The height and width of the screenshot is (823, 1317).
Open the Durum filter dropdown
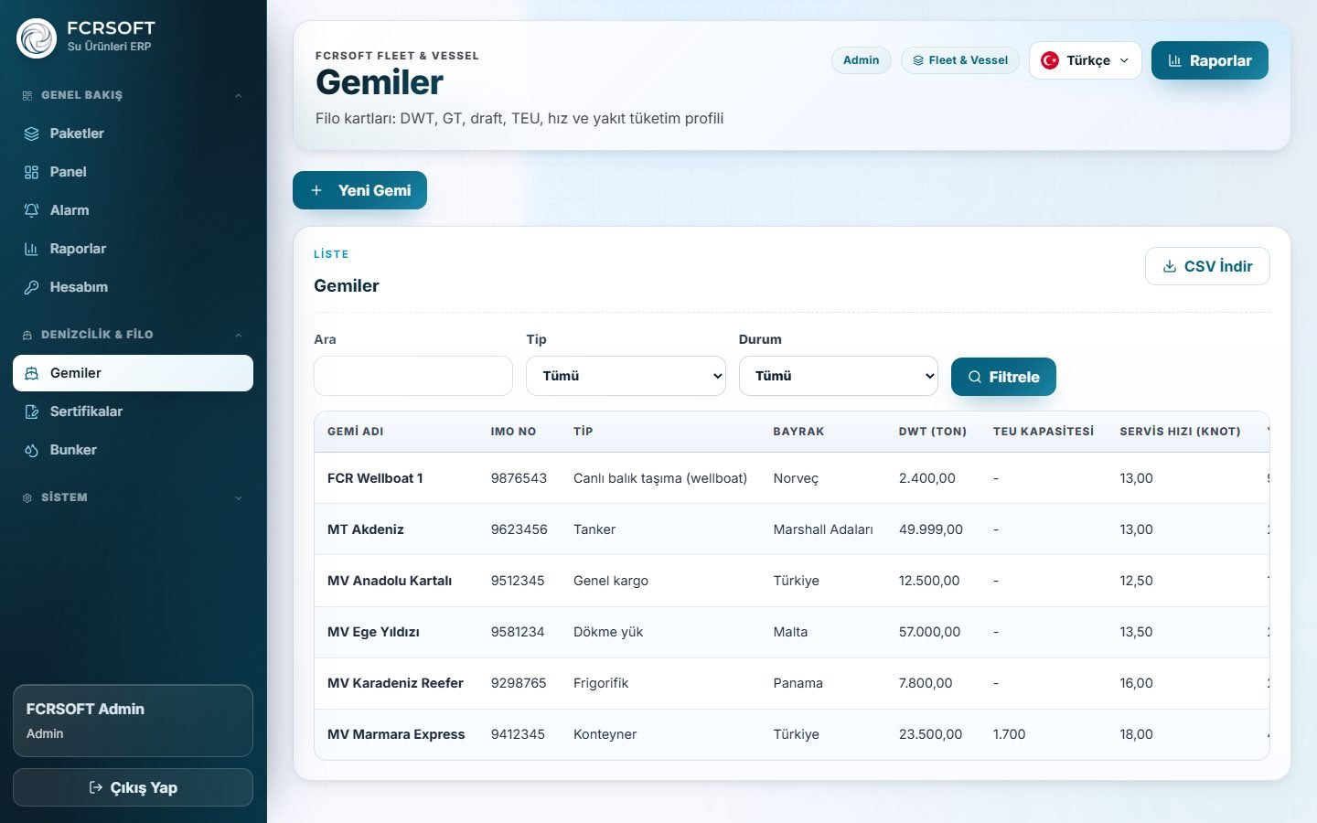[x=838, y=376]
